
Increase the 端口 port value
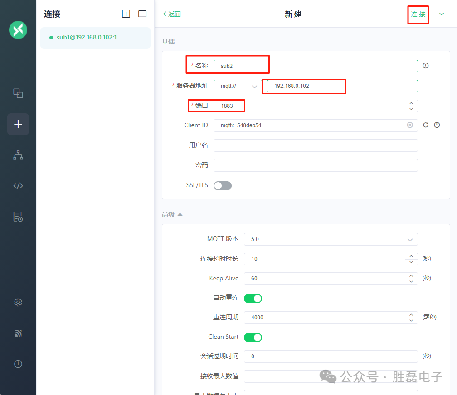pos(411,103)
